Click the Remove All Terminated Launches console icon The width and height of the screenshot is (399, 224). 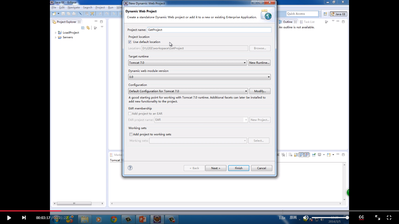click(x=283, y=155)
